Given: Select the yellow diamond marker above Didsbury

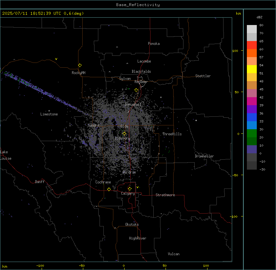Looking at the screenshot, I should (124, 134).
